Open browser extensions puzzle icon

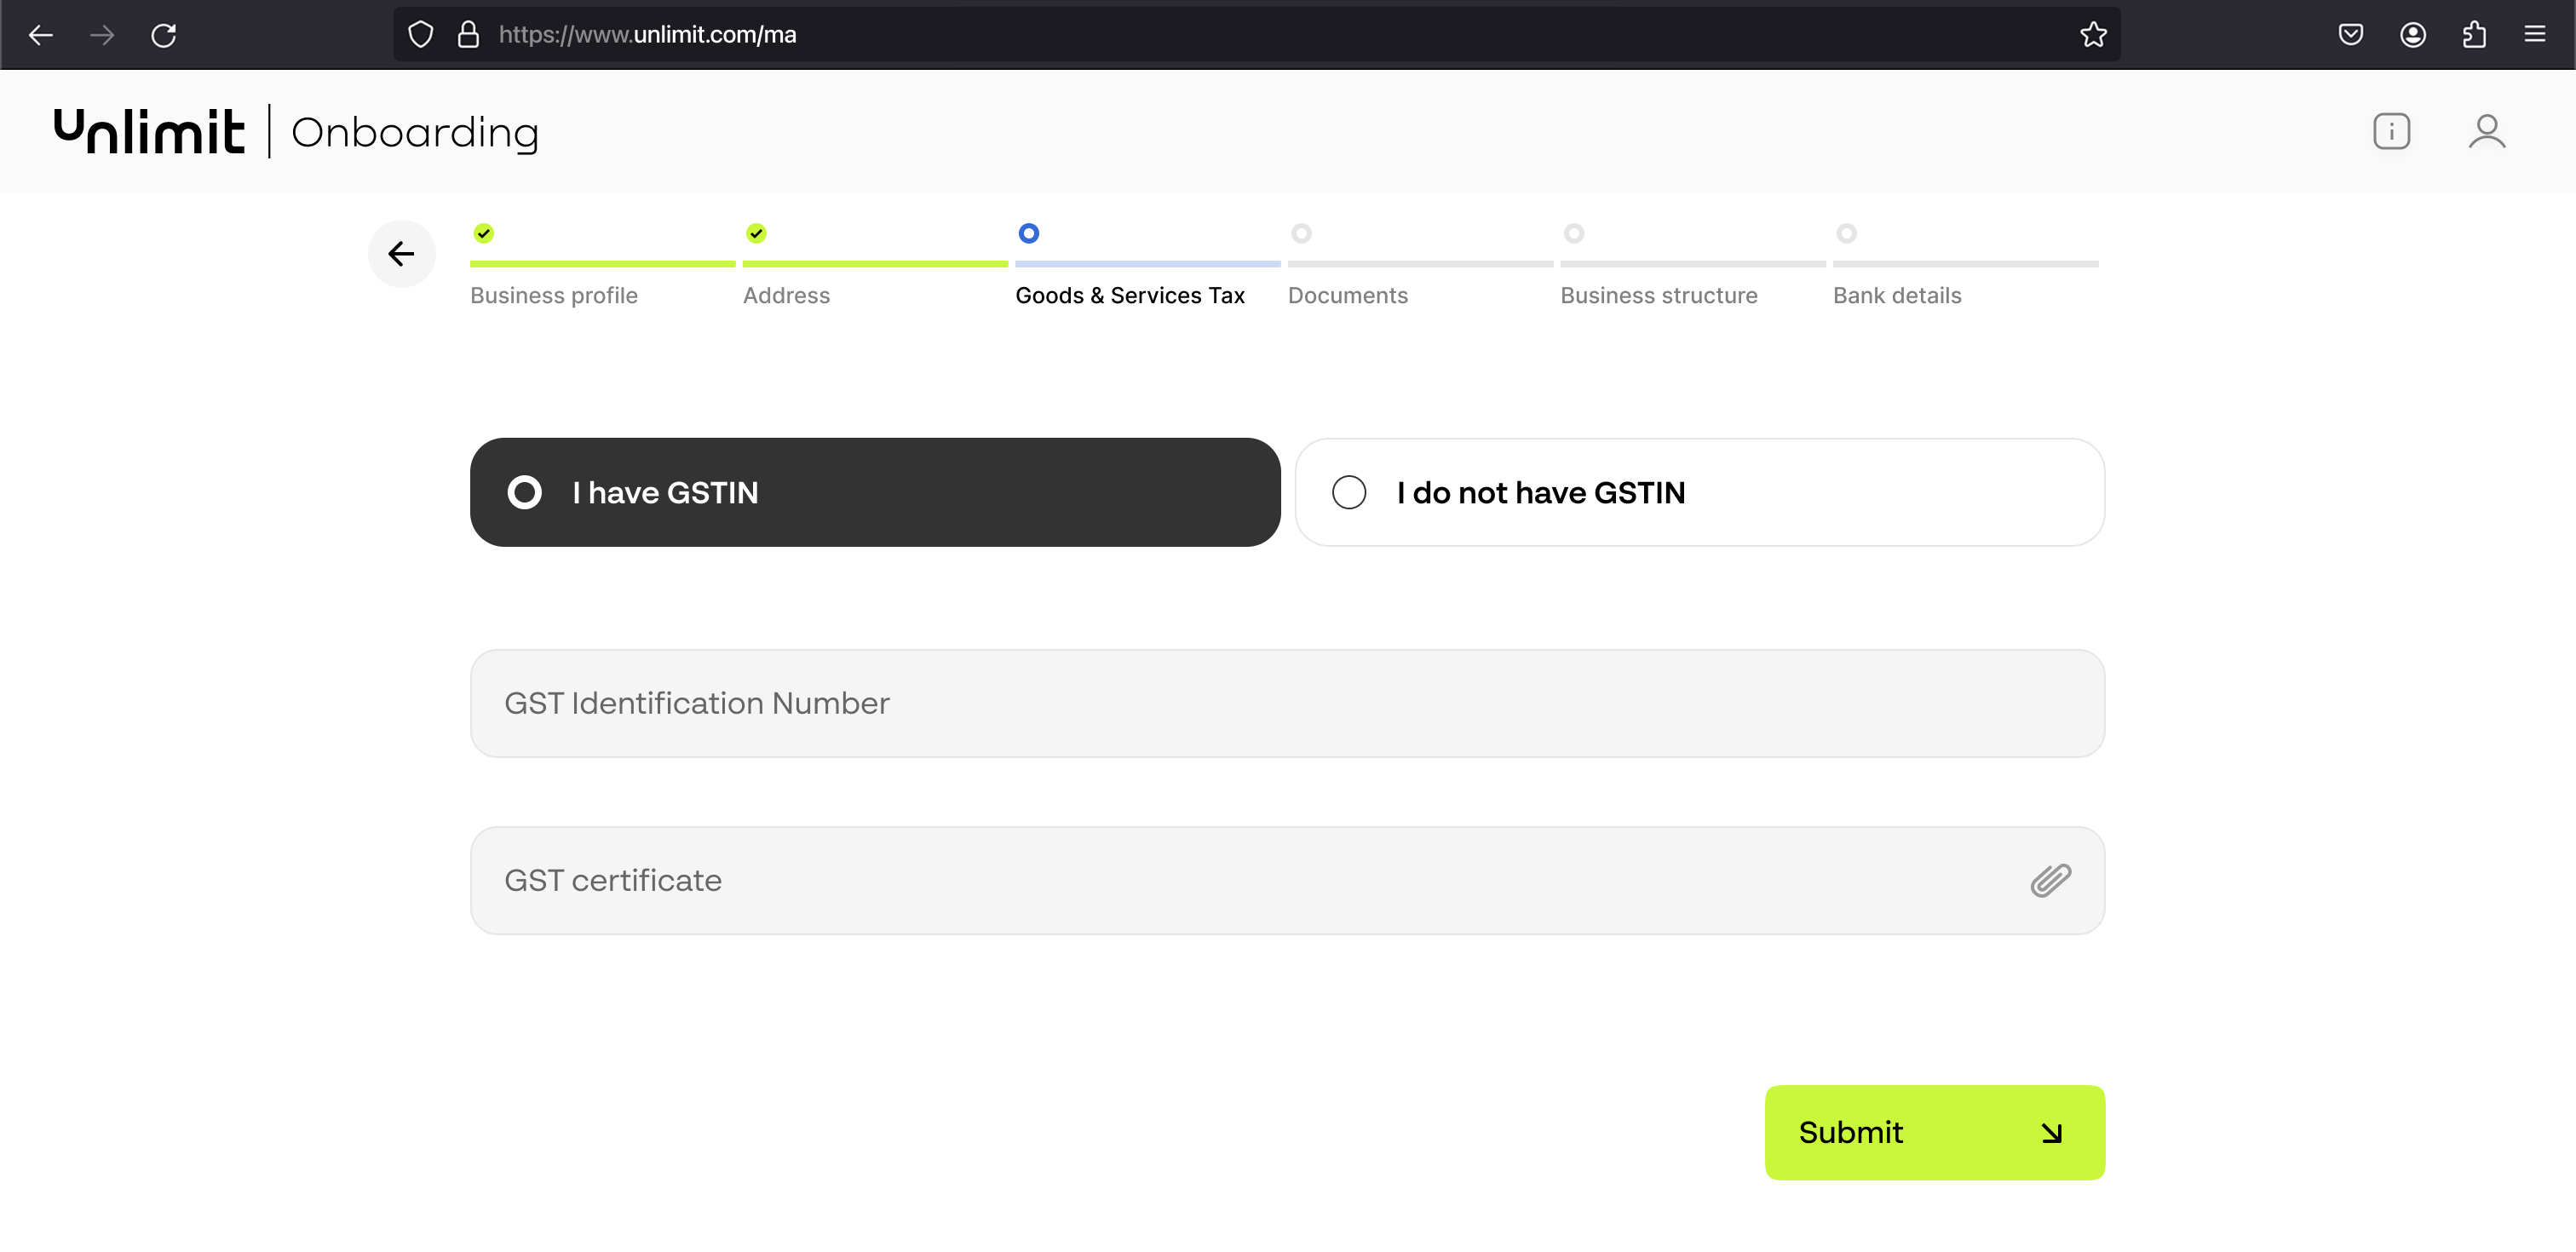[x=2474, y=35]
